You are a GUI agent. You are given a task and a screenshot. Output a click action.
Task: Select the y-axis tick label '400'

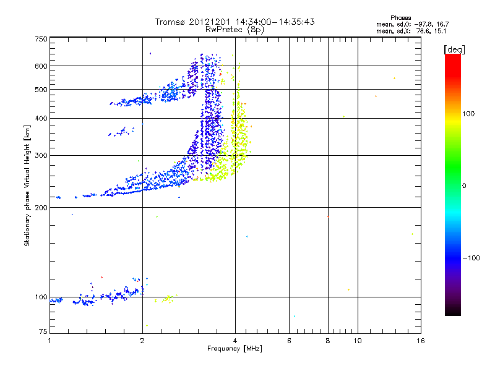click(41, 118)
